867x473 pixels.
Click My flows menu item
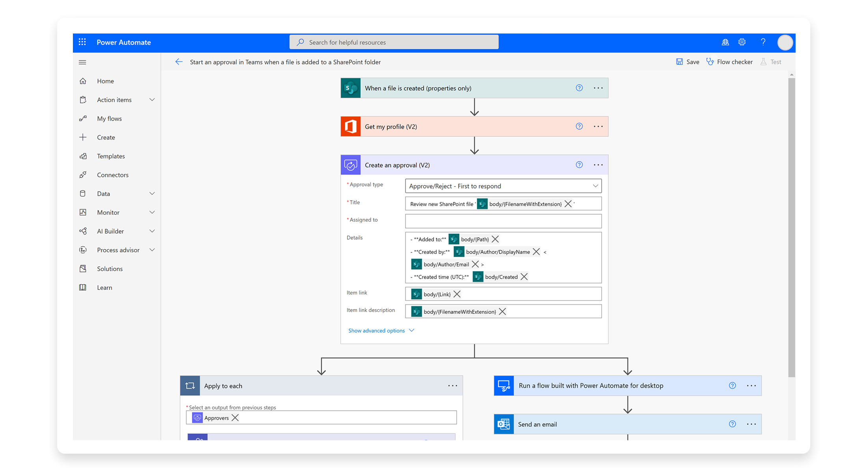coord(110,119)
